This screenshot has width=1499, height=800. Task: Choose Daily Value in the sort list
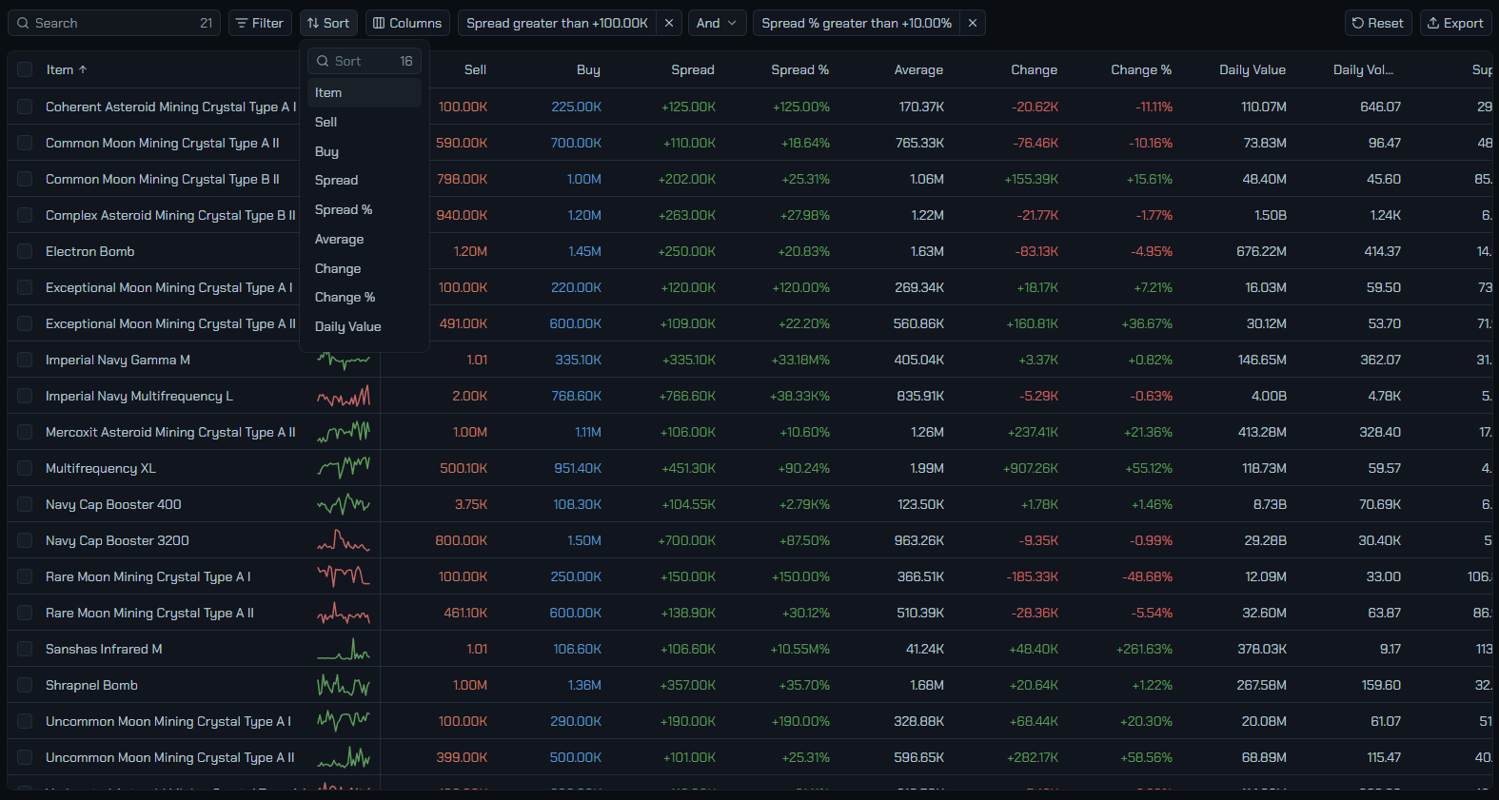point(348,326)
